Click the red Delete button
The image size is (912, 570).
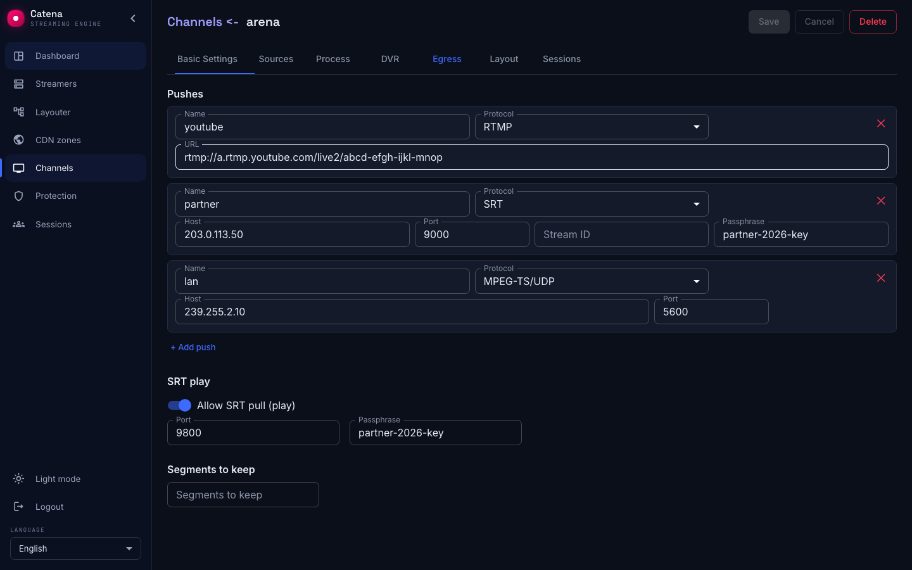tap(873, 22)
